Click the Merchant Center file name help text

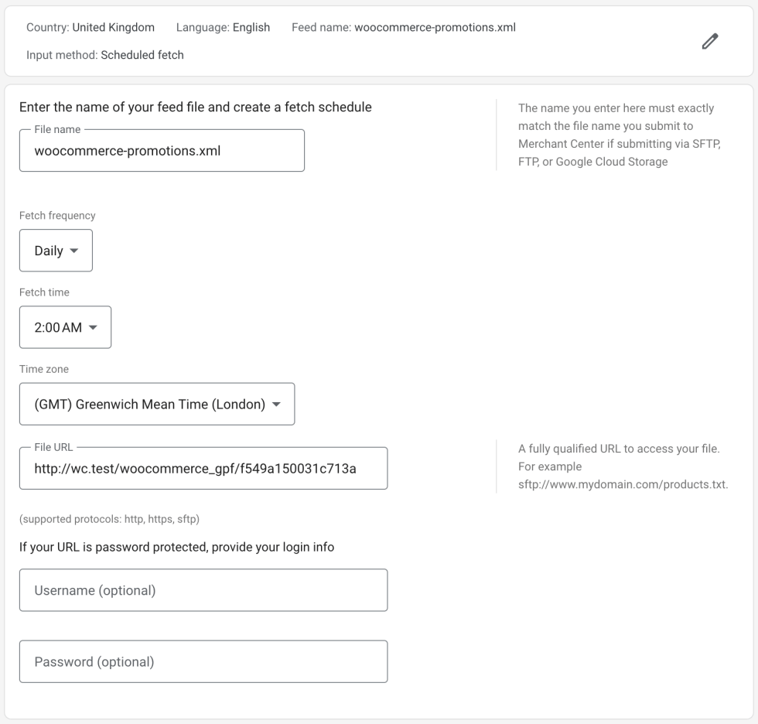coord(619,135)
